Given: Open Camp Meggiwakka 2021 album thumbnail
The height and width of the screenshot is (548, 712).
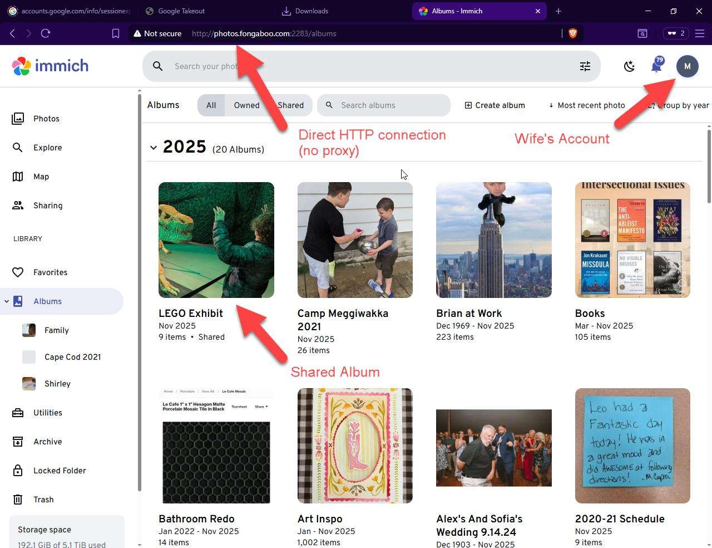Looking at the screenshot, I should (x=355, y=240).
